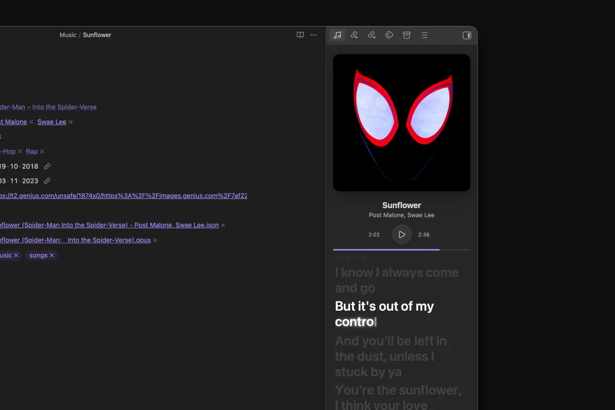This screenshot has width=615, height=410.
Task: Select the active lyric 'But it's out of my control'
Action: (x=384, y=314)
